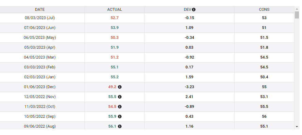Click info icon beside 56.1 actual value
Image resolution: width=302 pixels, height=135 pixels.
120,126
